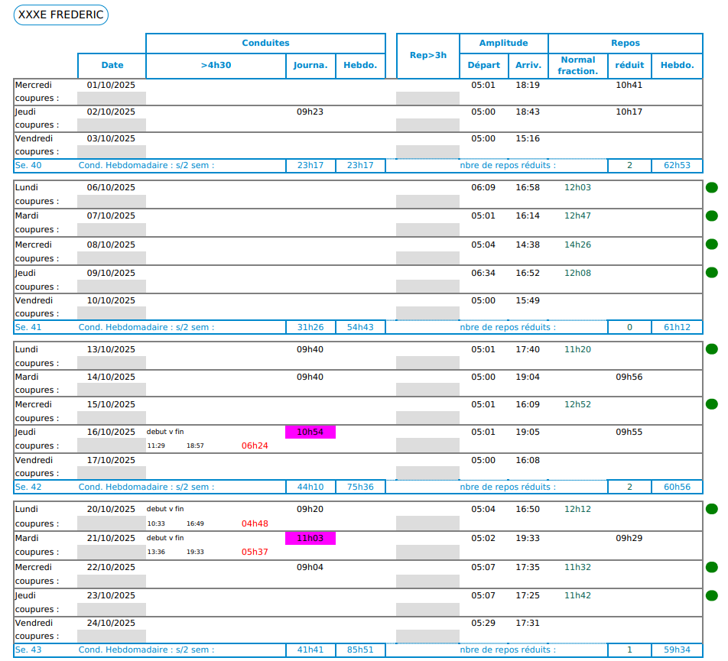Screen dimensions: 728x661
Task: Click the red 04h48 infraction value
Action: click(255, 523)
